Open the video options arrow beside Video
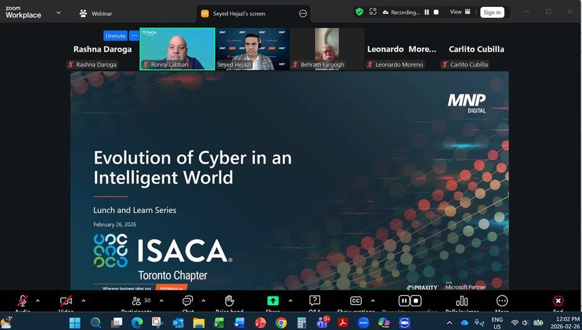Image resolution: width=582 pixels, height=330 pixels. click(x=83, y=301)
